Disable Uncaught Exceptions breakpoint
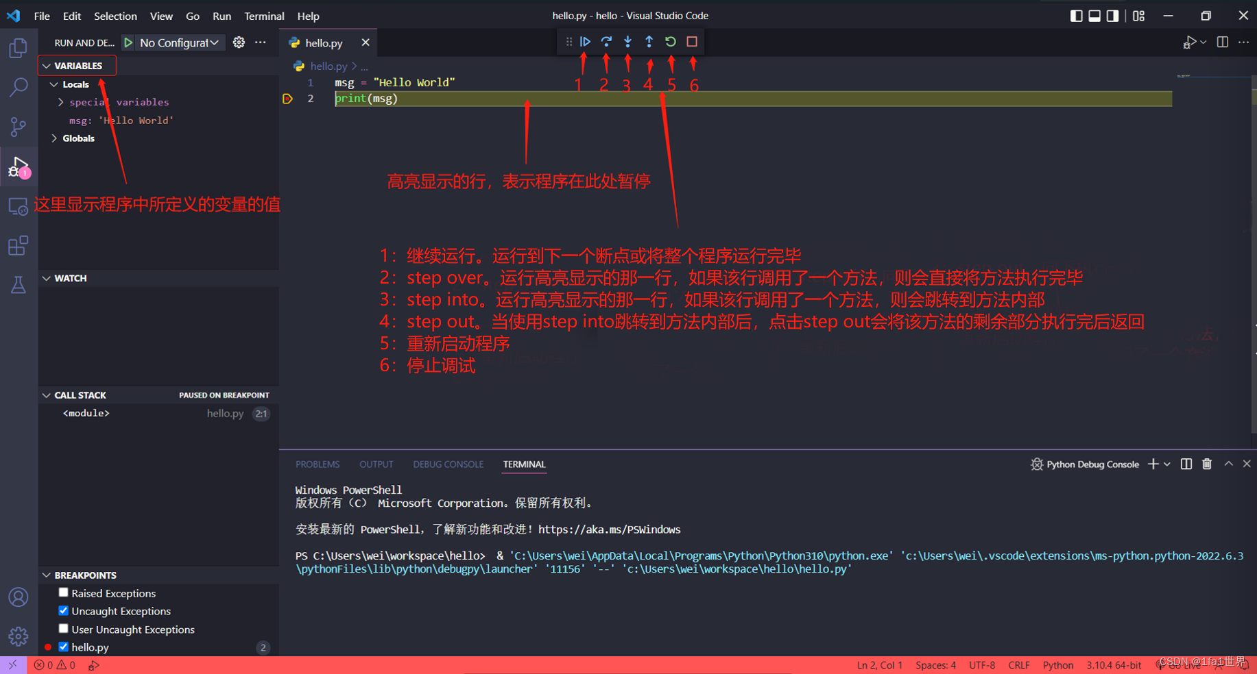Image resolution: width=1257 pixels, height=674 pixels. click(x=64, y=610)
